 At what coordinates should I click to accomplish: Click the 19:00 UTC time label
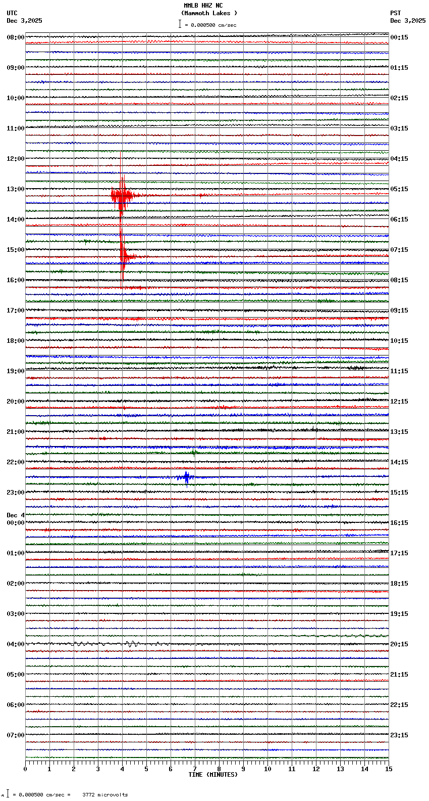click(x=15, y=371)
